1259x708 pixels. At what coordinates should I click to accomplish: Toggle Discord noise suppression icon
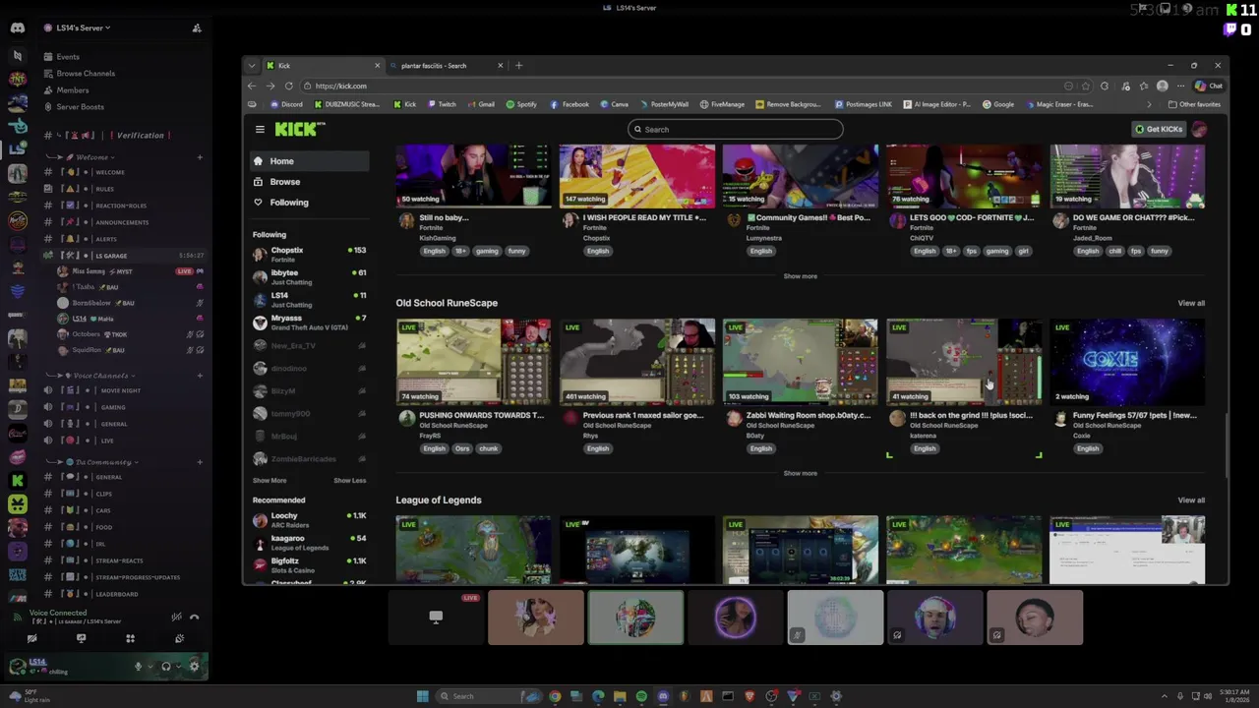(x=176, y=617)
